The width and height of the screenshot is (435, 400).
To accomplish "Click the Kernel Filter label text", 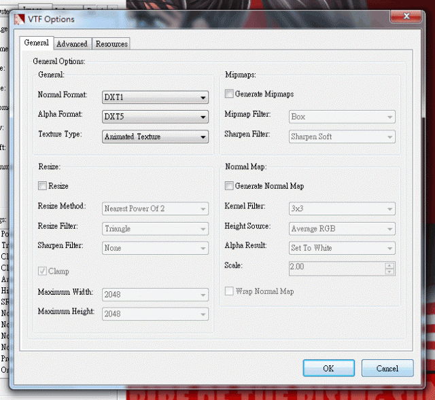I will 245,206.
